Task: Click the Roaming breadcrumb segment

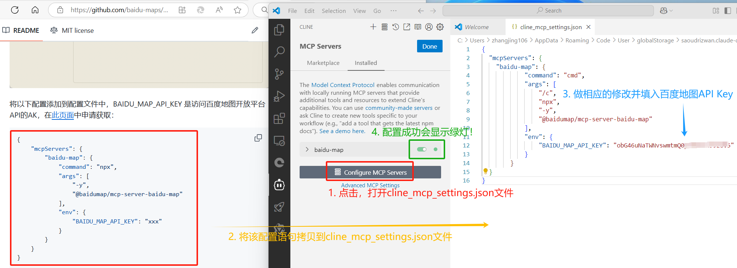Action: pyautogui.click(x=577, y=40)
